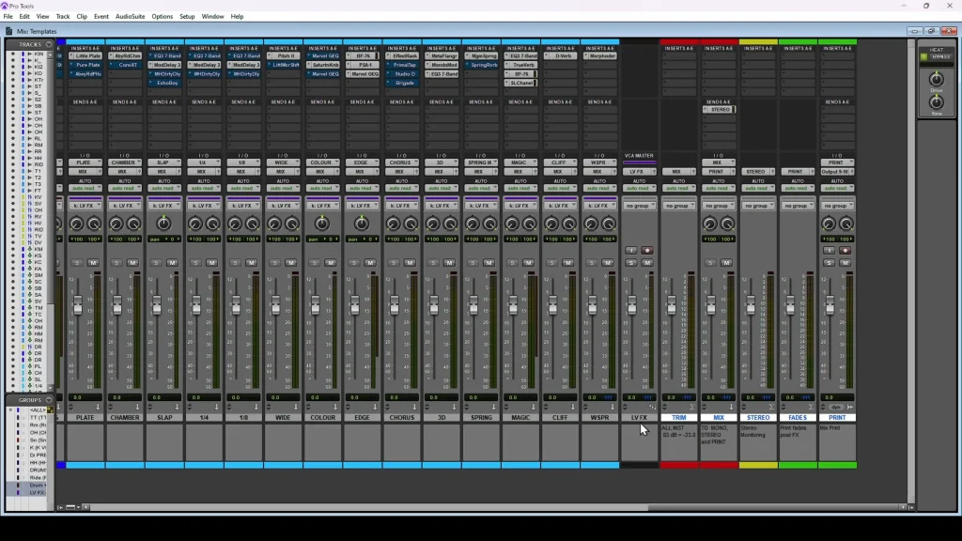The height and width of the screenshot is (541, 962).
Task: Toggle the HEAT enable indicator
Action: 923,57
